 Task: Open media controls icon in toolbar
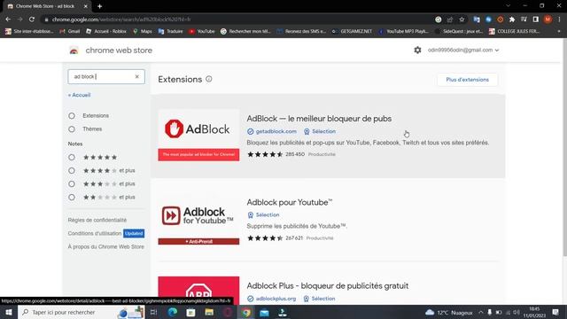click(x=524, y=19)
